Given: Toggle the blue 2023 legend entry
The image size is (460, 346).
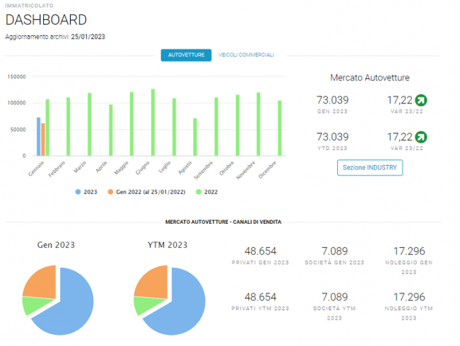Looking at the screenshot, I should coord(86,192).
